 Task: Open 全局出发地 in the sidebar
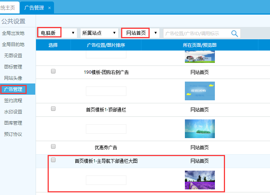pos(13,33)
